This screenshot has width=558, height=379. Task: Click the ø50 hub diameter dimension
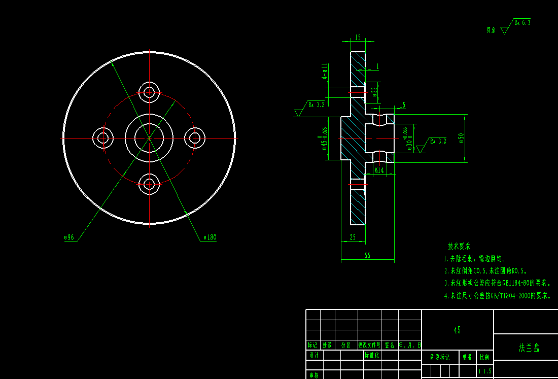pos(462,138)
